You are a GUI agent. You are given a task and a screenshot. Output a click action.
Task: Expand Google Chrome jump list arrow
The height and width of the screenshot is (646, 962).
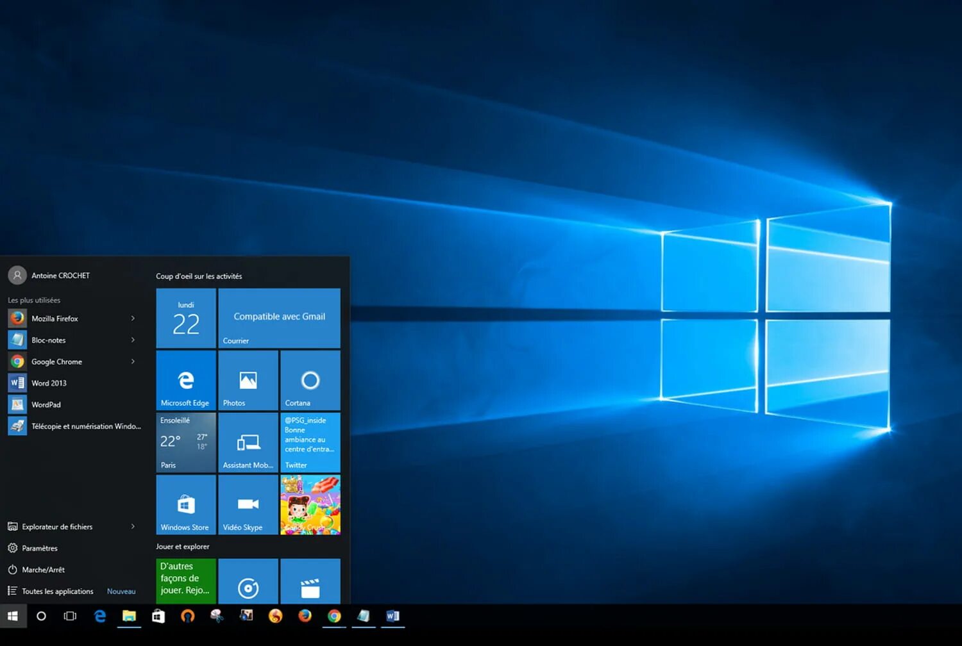pyautogui.click(x=133, y=361)
